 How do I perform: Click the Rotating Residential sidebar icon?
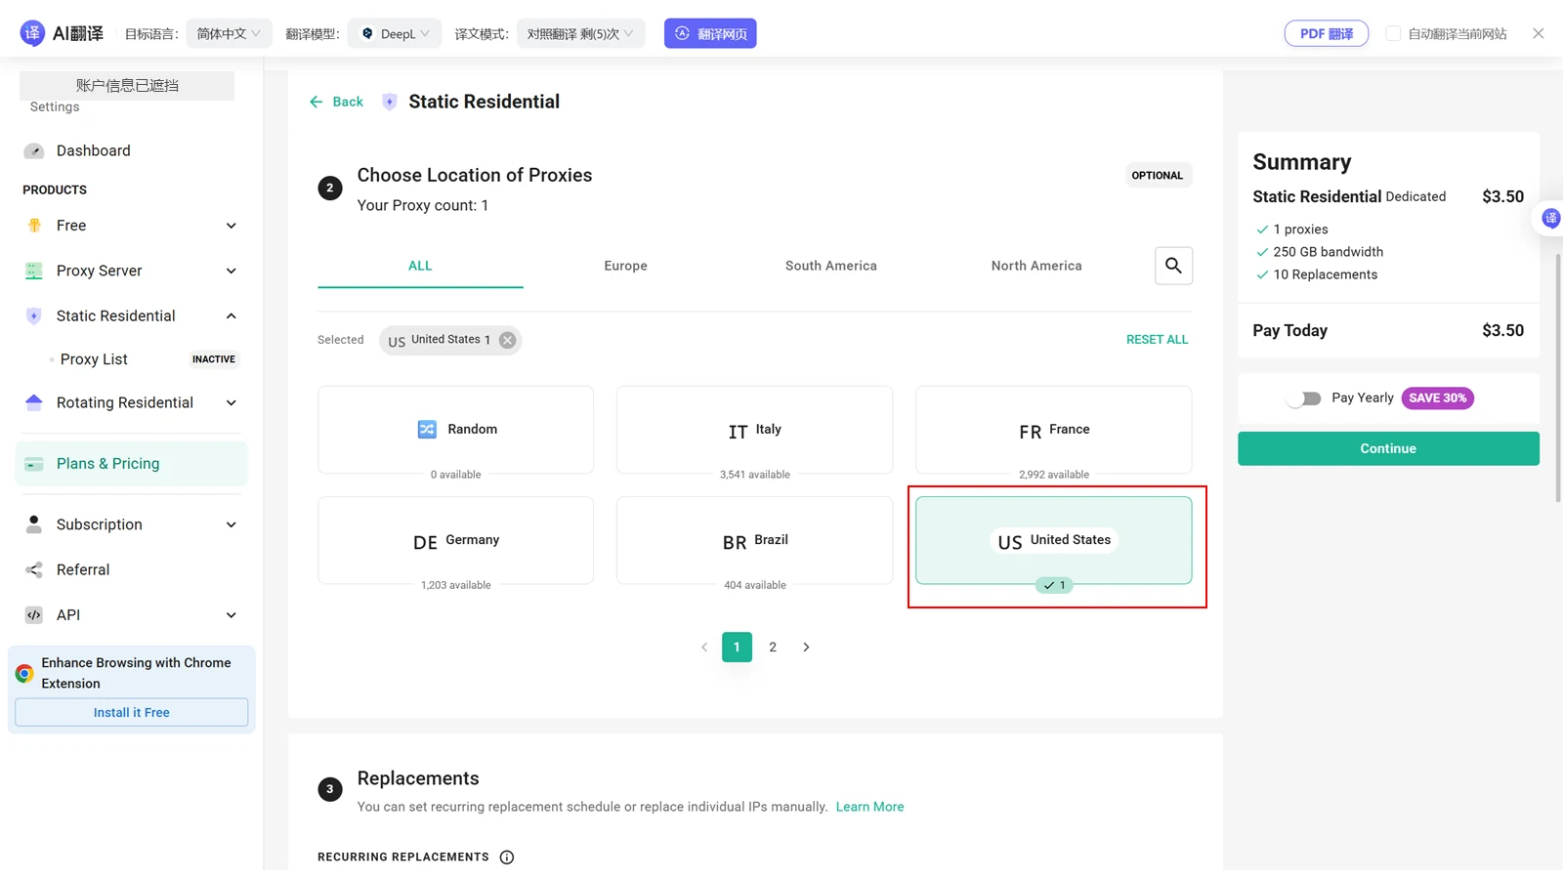[x=34, y=402]
